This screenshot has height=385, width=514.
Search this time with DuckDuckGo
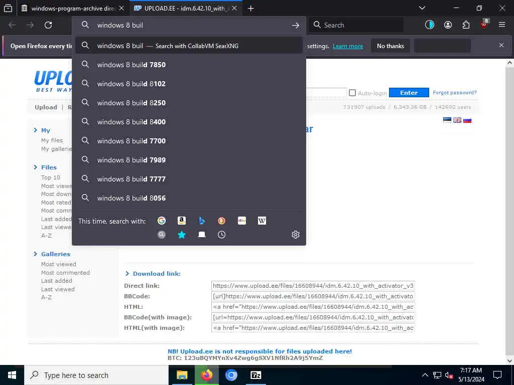pyautogui.click(x=221, y=221)
